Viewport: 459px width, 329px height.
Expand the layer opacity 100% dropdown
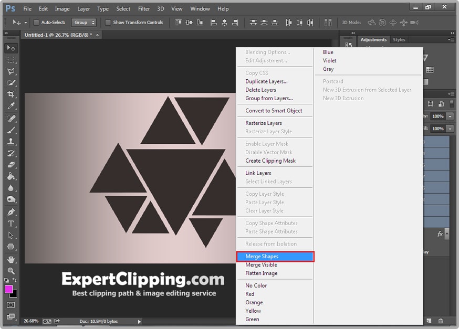pos(450,116)
